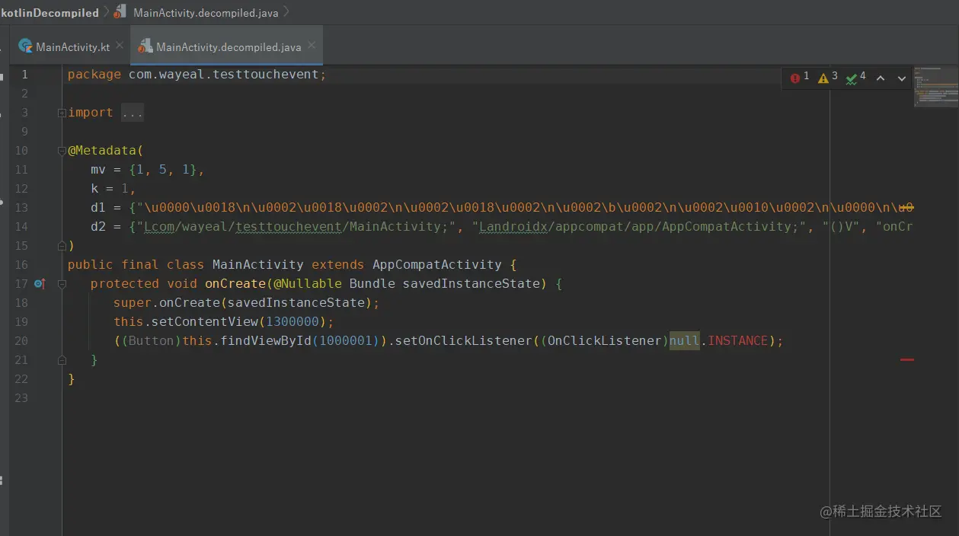Click the red error stripe mark on scrollbar
This screenshot has height=536, width=959.
pos(906,359)
